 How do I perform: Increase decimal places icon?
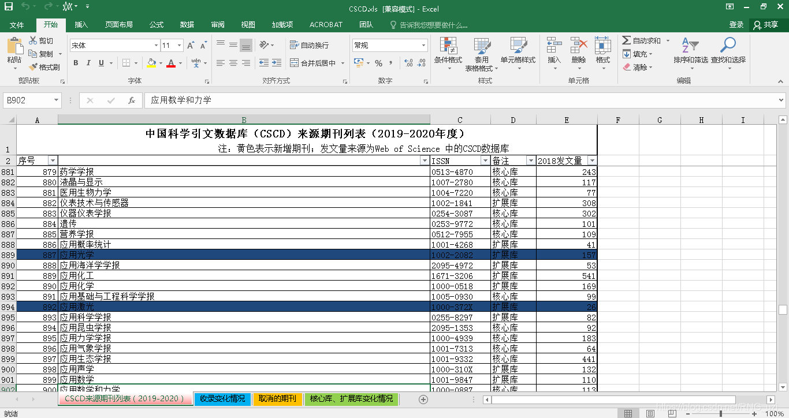[x=409, y=63]
